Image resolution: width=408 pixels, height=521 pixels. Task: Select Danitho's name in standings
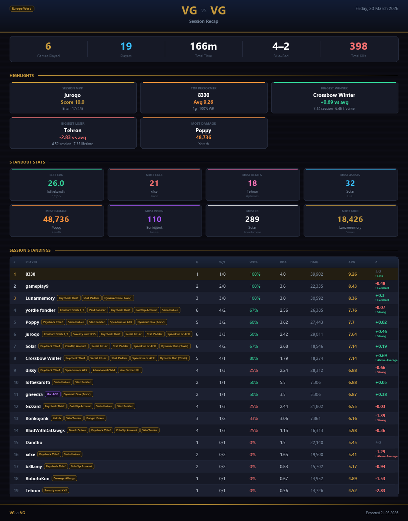(34, 442)
